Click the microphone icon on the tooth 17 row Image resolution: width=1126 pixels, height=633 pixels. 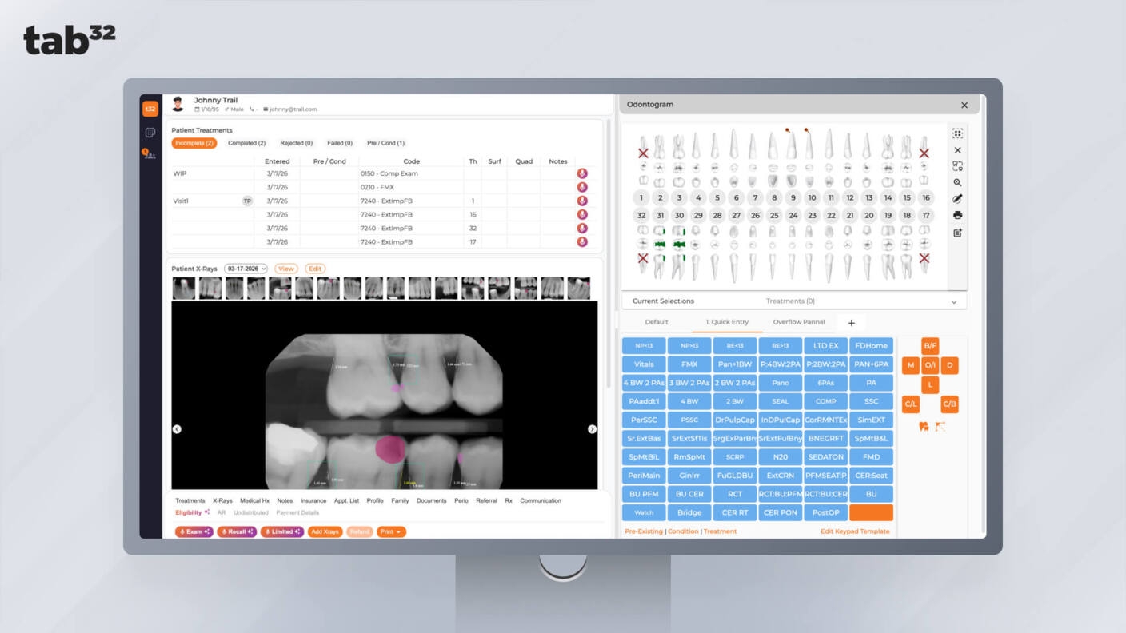click(582, 242)
